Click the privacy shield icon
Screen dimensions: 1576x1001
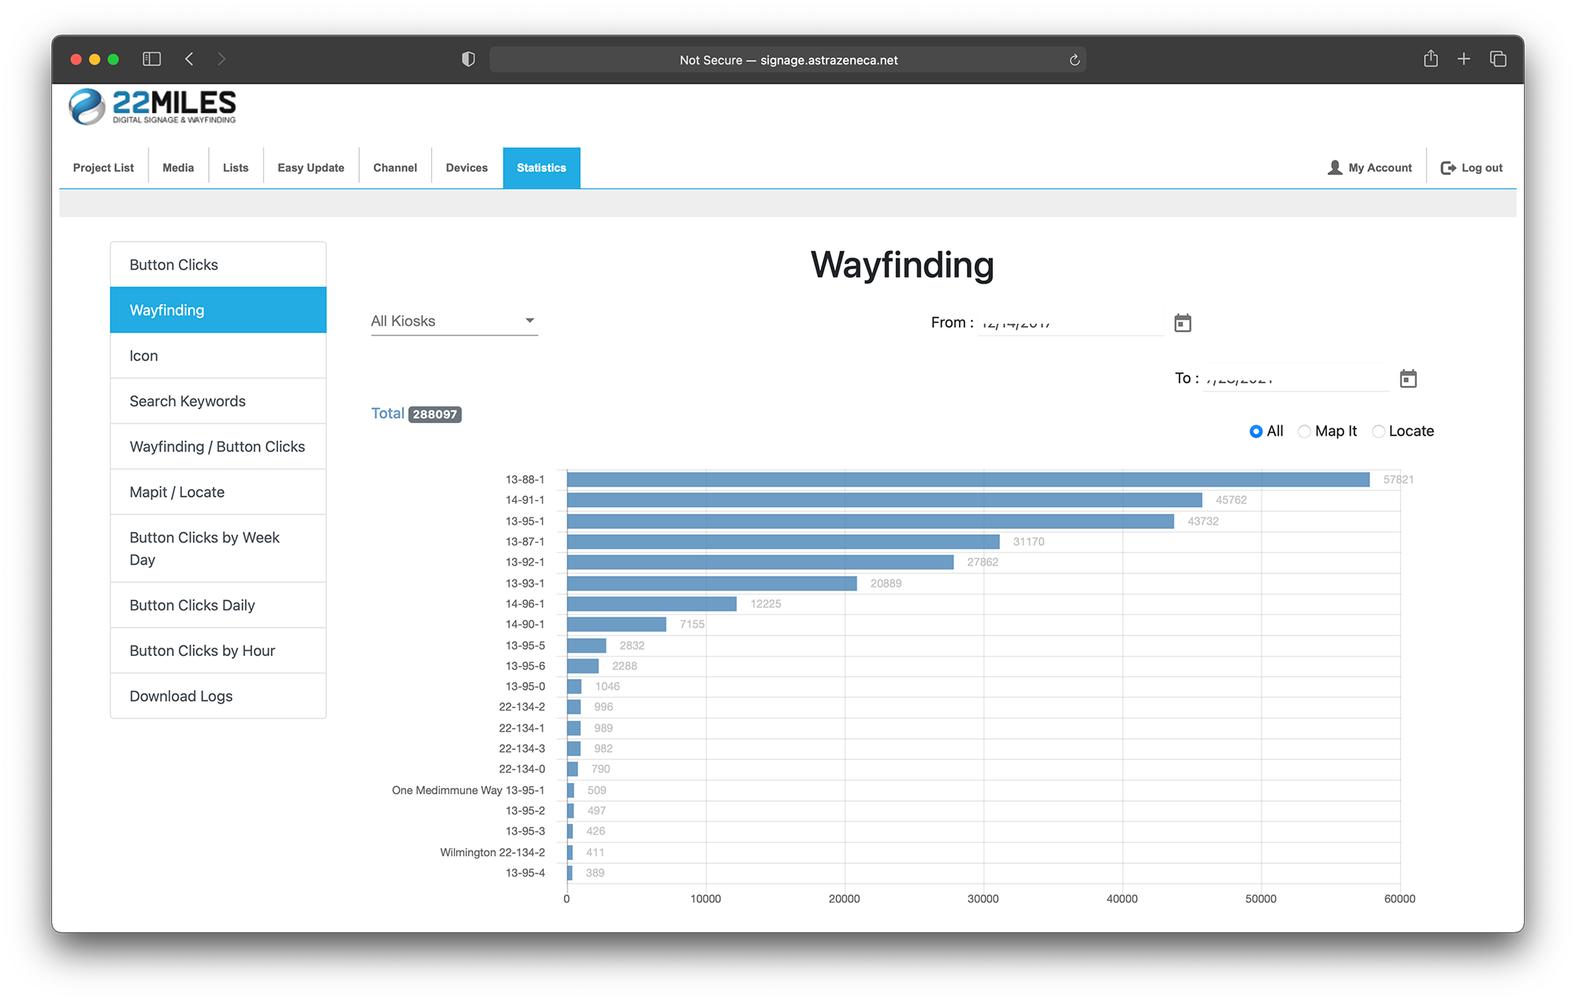(468, 59)
